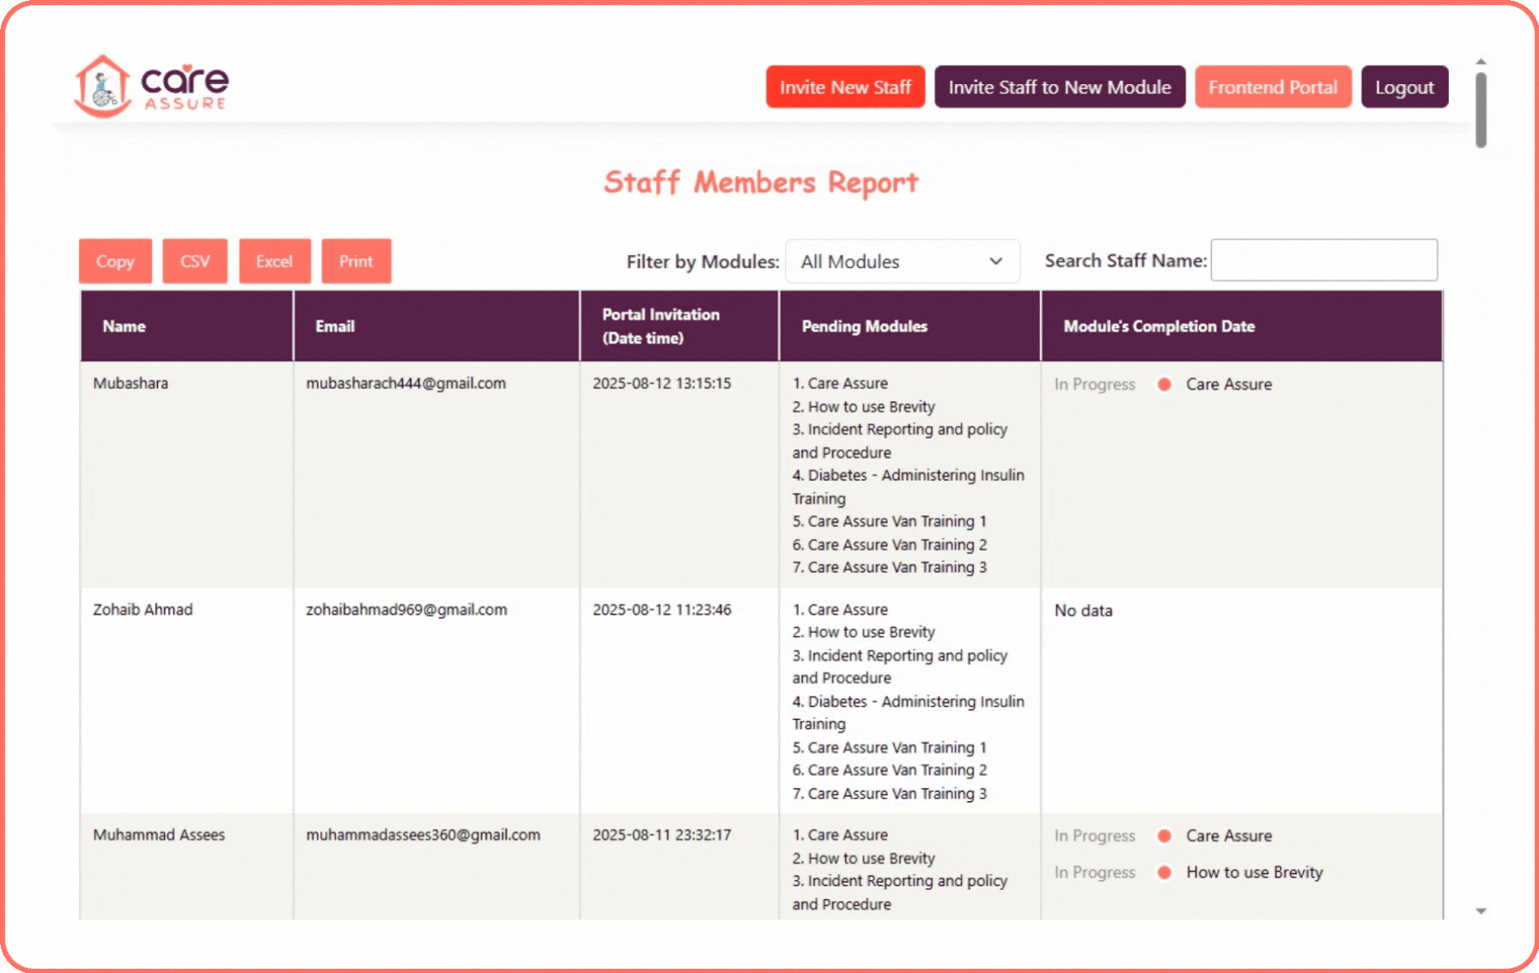Select Mubashara's email address in the table

407,384
